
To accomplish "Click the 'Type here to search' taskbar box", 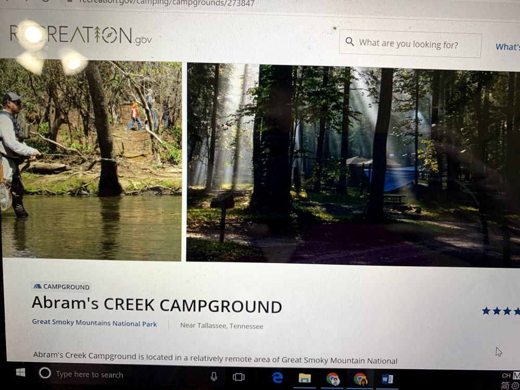I will (x=126, y=374).
